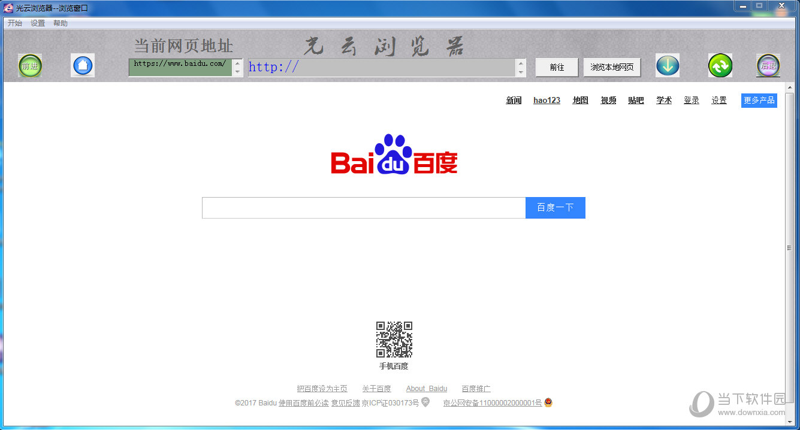This screenshot has height=430, width=800.
Task: Open the 帮助 menu
Action: (x=61, y=23)
